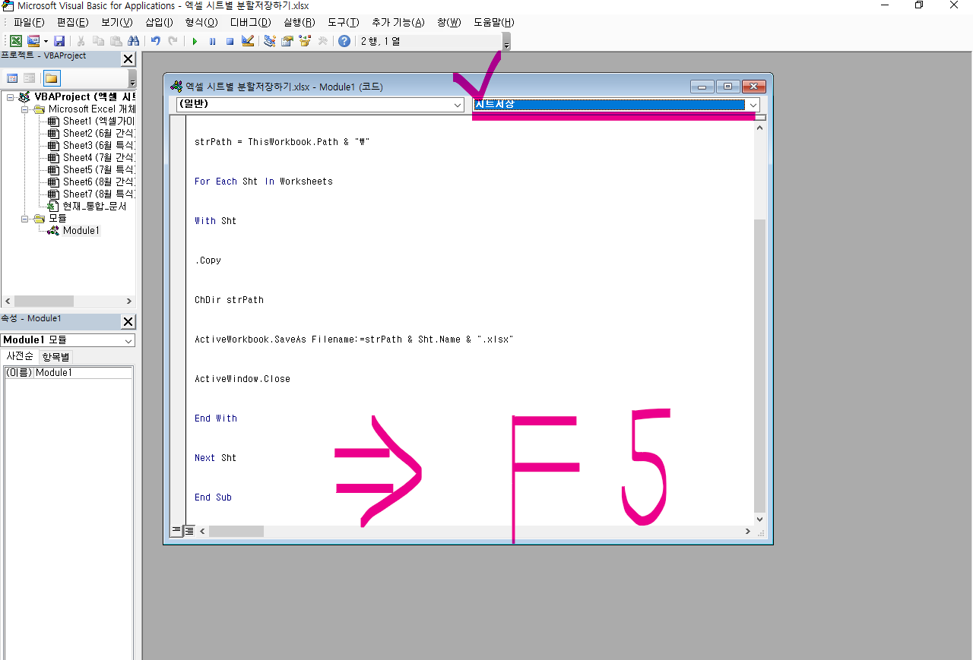Open Find with the binoculars icon

pos(134,41)
